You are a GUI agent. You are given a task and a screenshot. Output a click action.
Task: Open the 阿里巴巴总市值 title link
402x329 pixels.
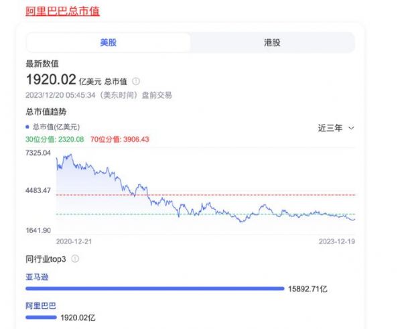(62, 11)
